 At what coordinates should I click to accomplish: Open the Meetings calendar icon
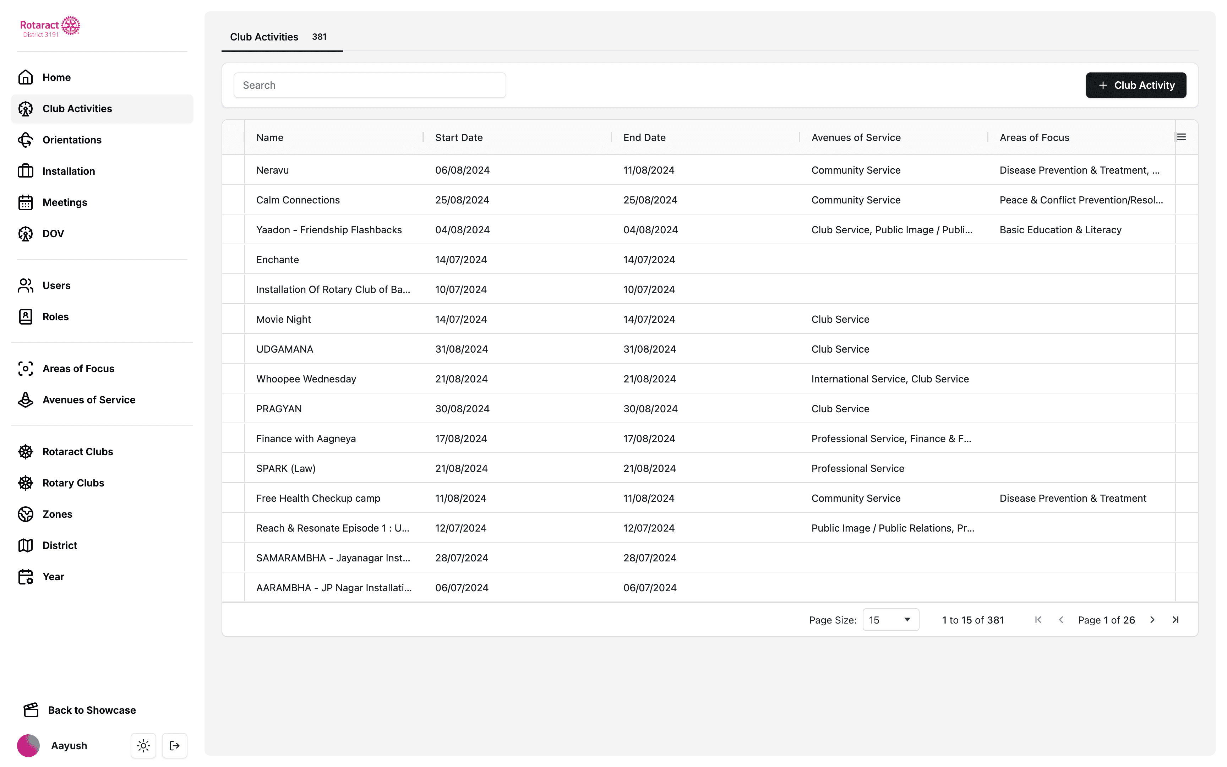[x=25, y=202]
